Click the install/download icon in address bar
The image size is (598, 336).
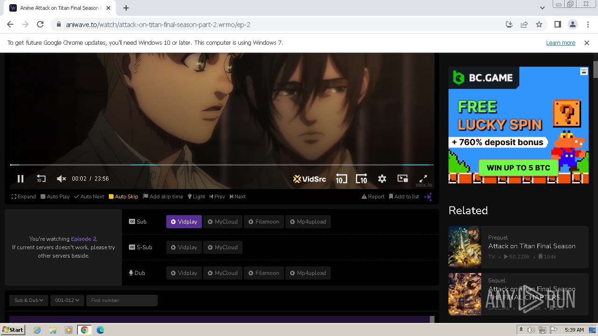[x=509, y=24]
